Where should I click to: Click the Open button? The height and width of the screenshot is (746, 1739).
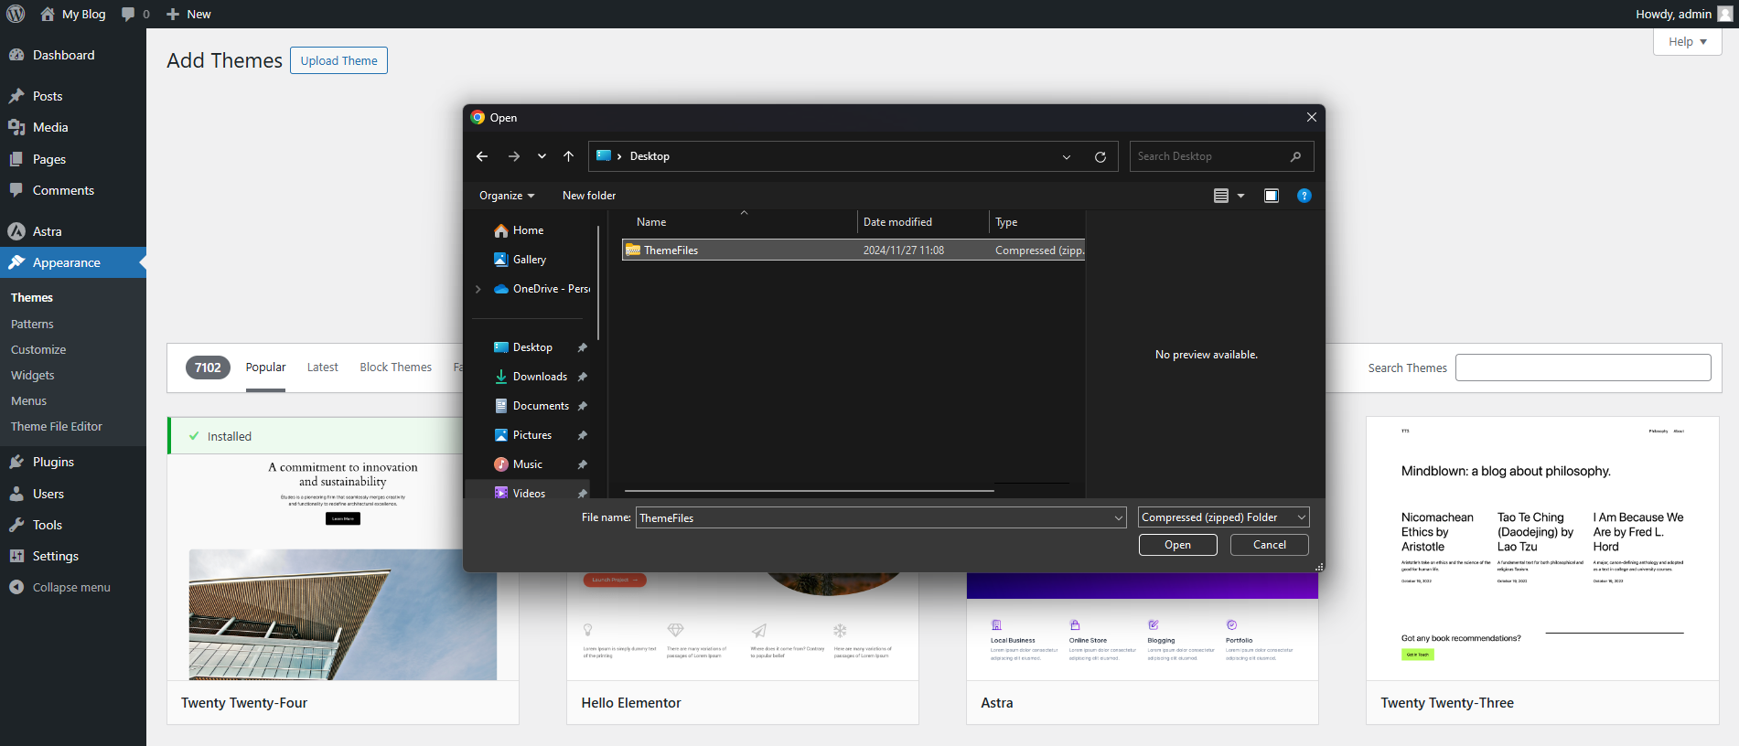coord(1177,545)
